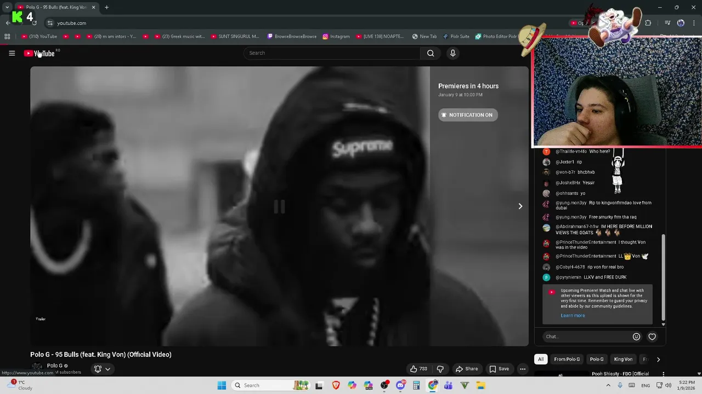The height and width of the screenshot is (394, 702).
Task: Show hidden system tray icons
Action: point(608,385)
